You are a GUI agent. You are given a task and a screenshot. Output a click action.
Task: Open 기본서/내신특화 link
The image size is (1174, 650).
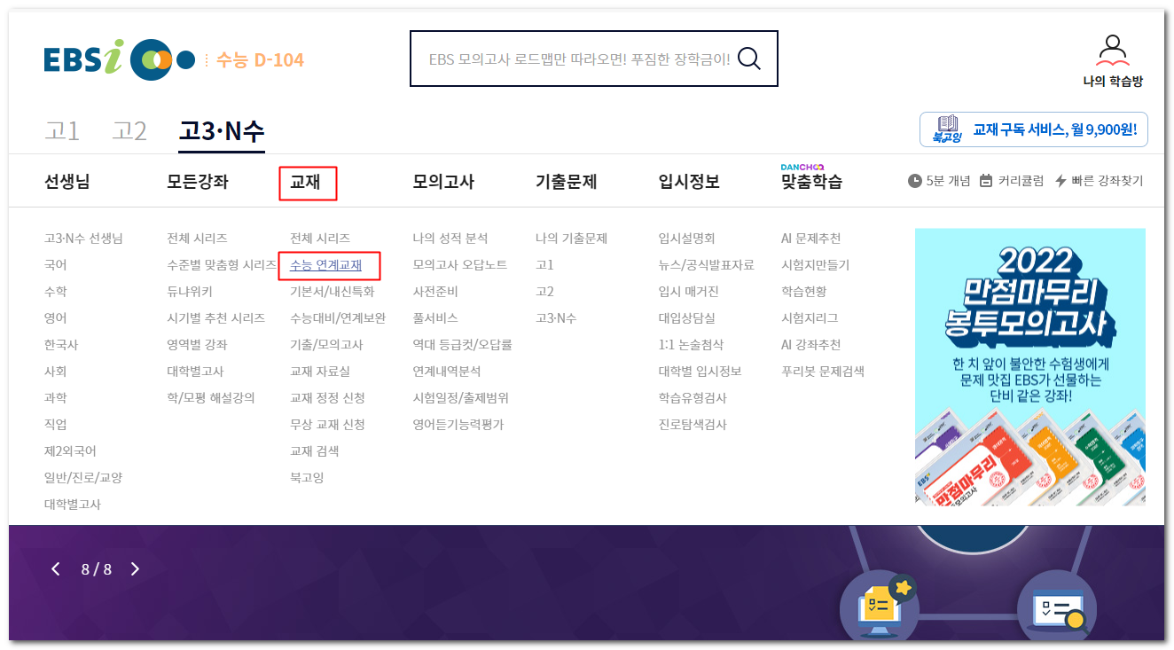[333, 292]
